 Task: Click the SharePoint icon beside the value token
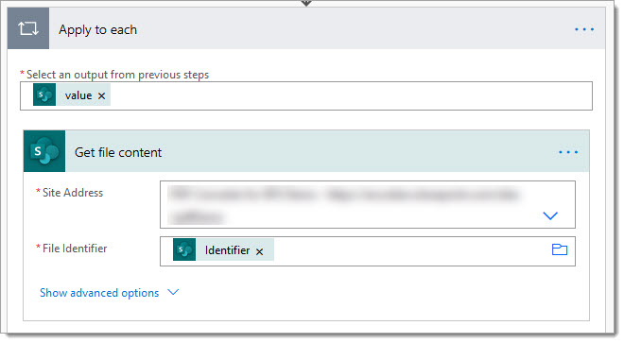44,94
